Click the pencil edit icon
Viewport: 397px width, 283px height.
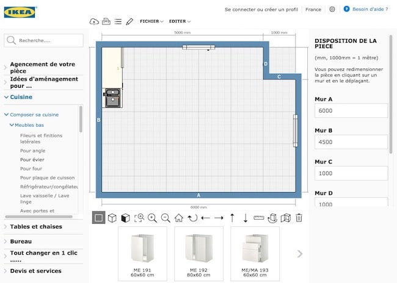coord(129,21)
